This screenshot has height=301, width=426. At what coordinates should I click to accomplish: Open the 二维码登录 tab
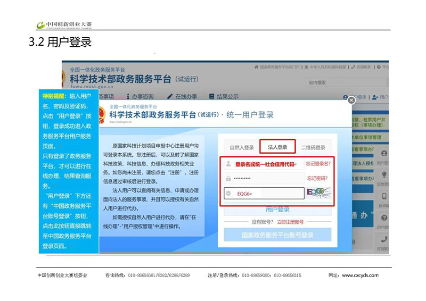tap(313, 147)
